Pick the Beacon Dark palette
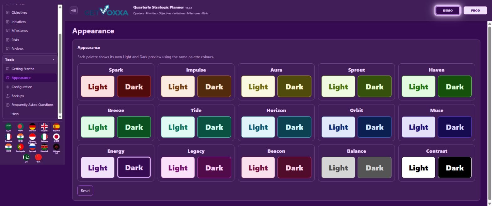The image size is (492, 206). pos(295,168)
